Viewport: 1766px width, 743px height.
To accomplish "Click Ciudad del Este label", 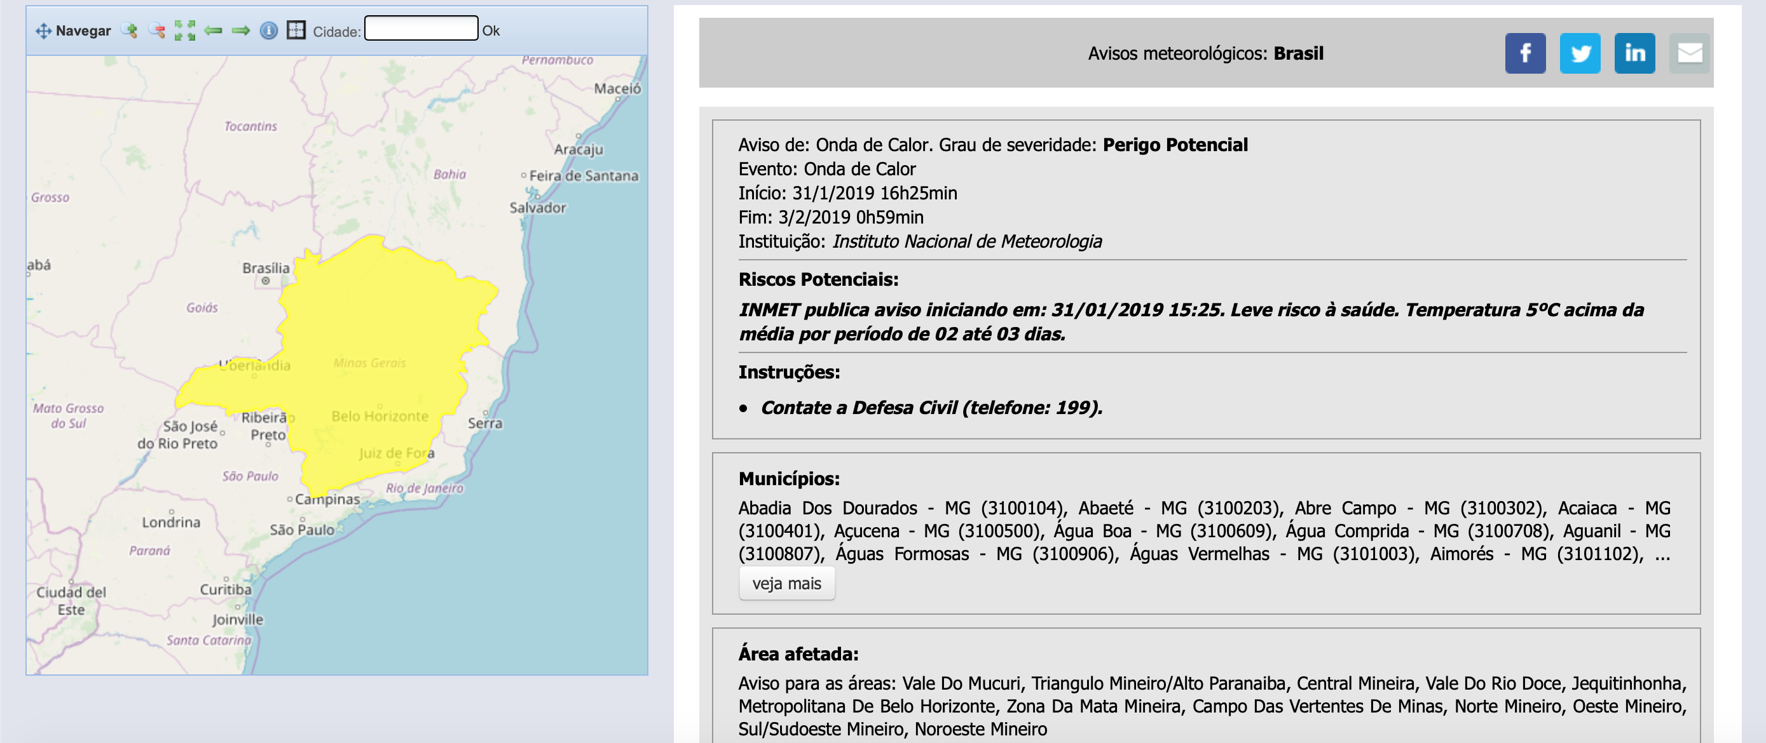I will tap(71, 601).
